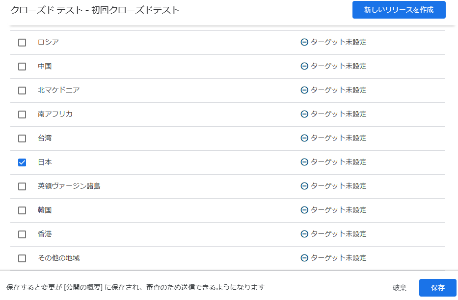This screenshot has height=300, width=458.
Task: Click target-unset icon in 香港 row
Action: click(x=304, y=234)
